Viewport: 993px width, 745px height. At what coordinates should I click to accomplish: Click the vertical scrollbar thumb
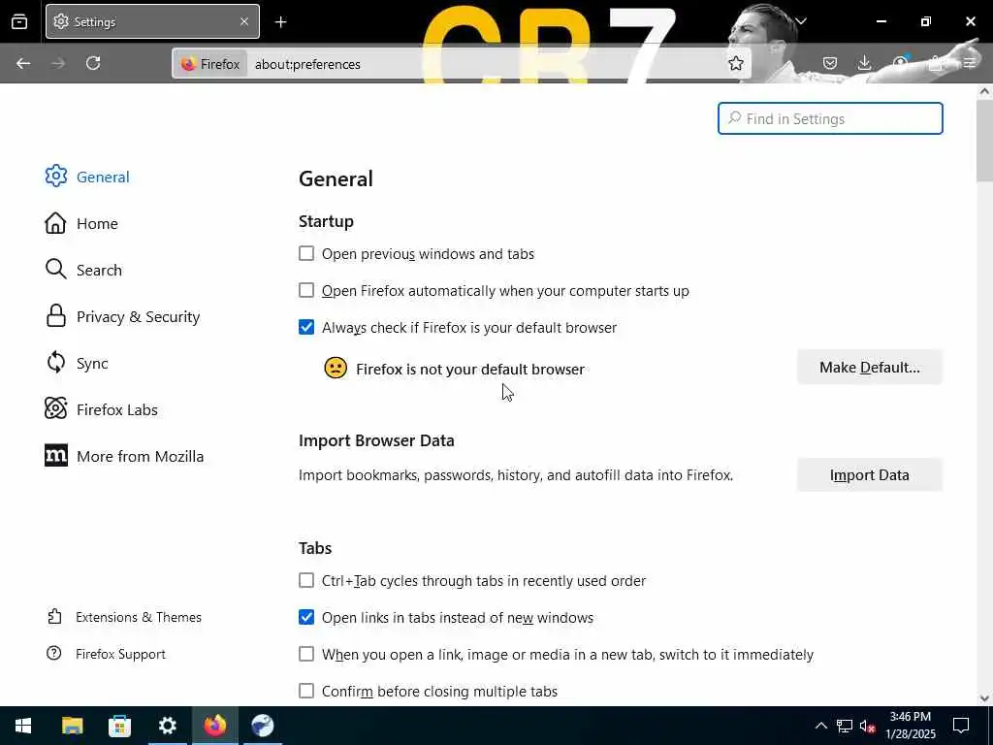point(984,141)
